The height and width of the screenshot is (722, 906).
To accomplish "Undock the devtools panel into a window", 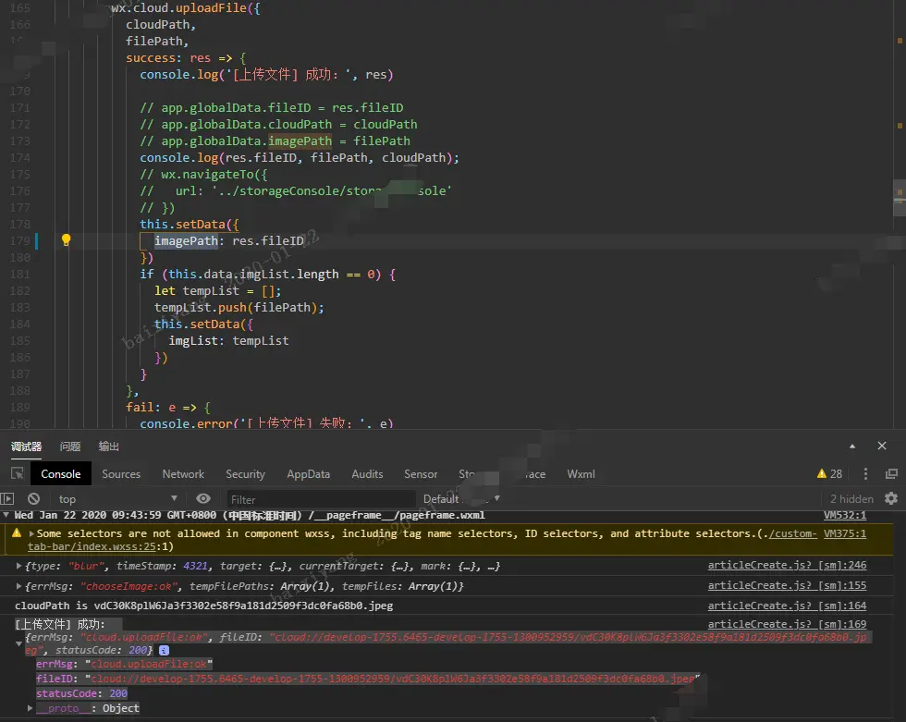I will (x=891, y=473).
